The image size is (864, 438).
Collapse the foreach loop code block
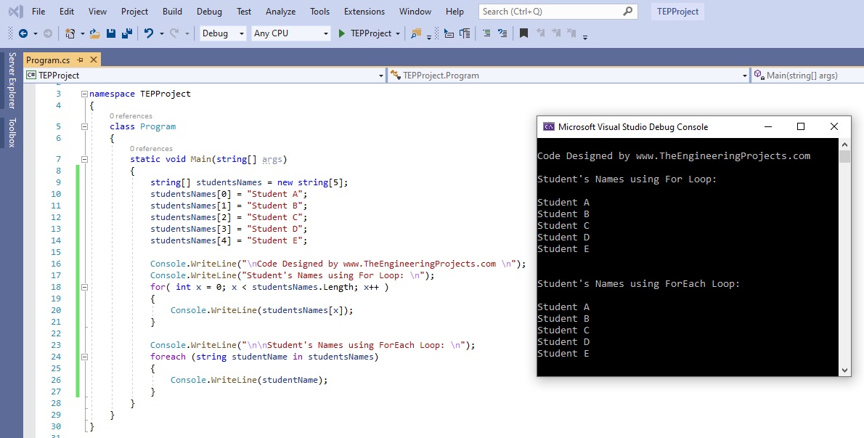pyautogui.click(x=84, y=357)
